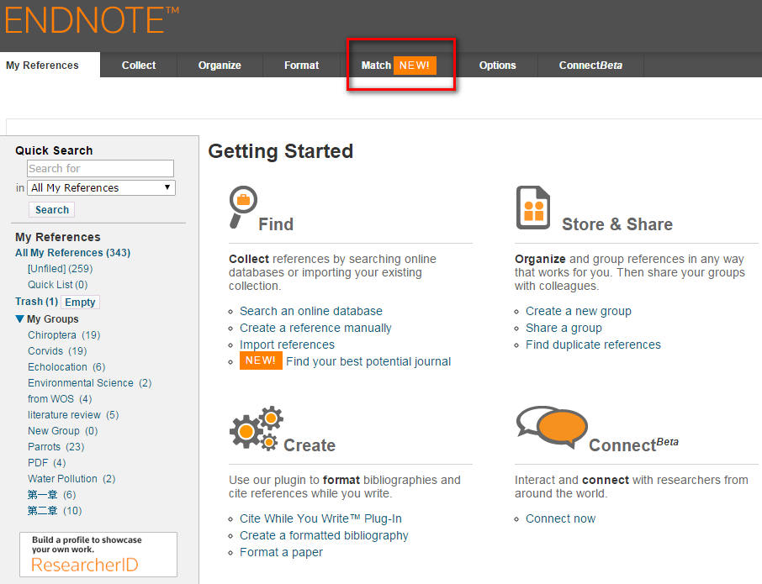Open the ResearcherID profile banner
762x584 pixels.
point(98,555)
